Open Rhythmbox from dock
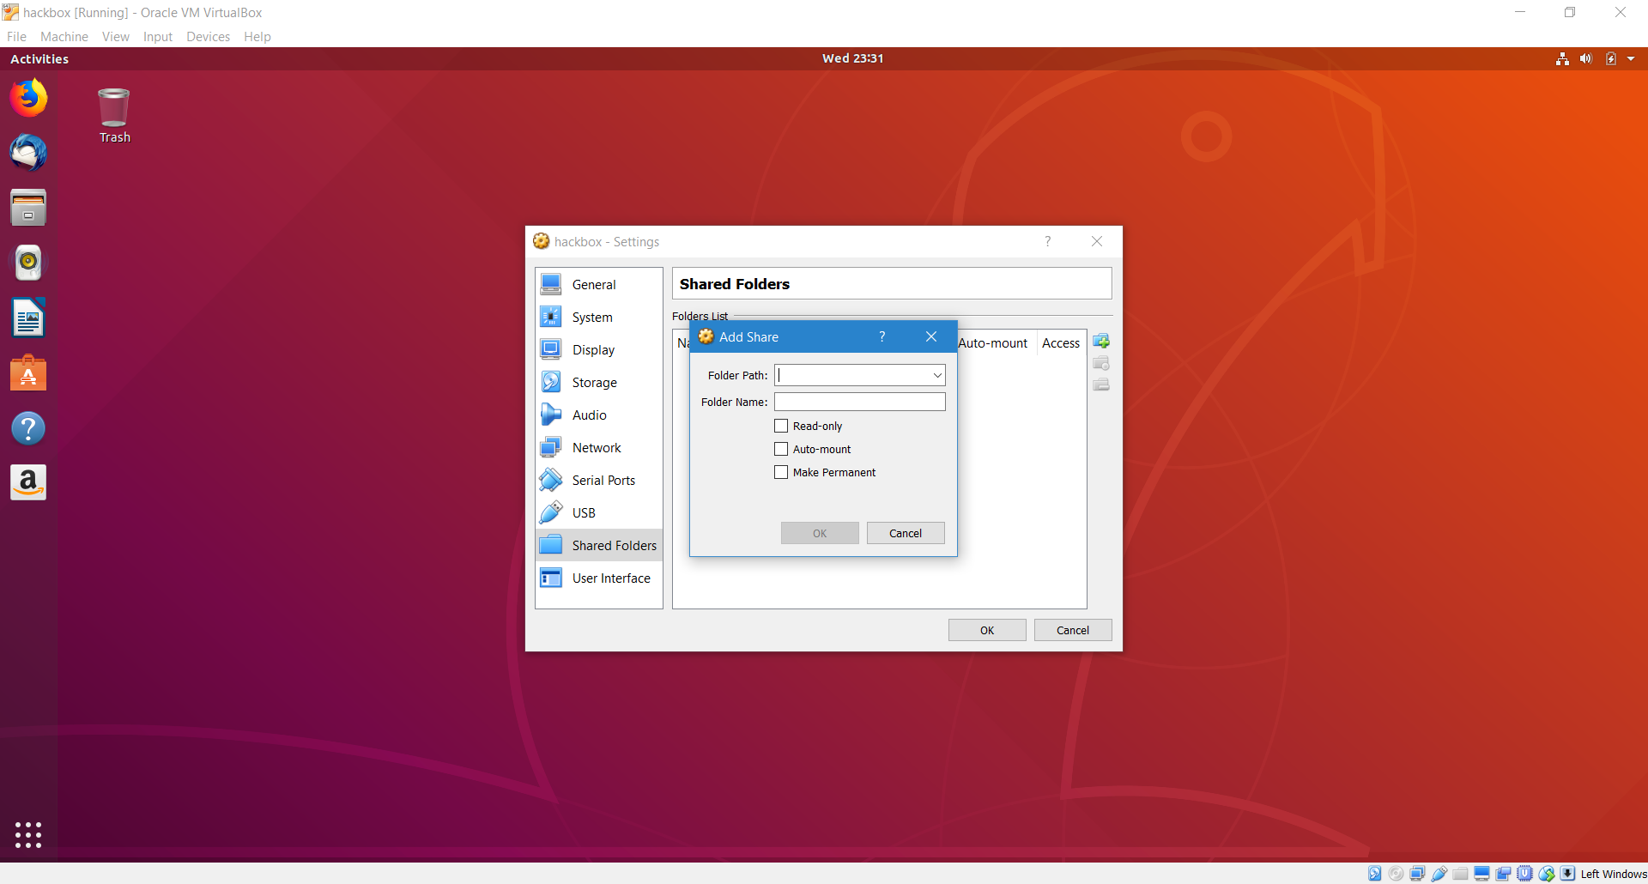The width and height of the screenshot is (1648, 884). [28, 263]
